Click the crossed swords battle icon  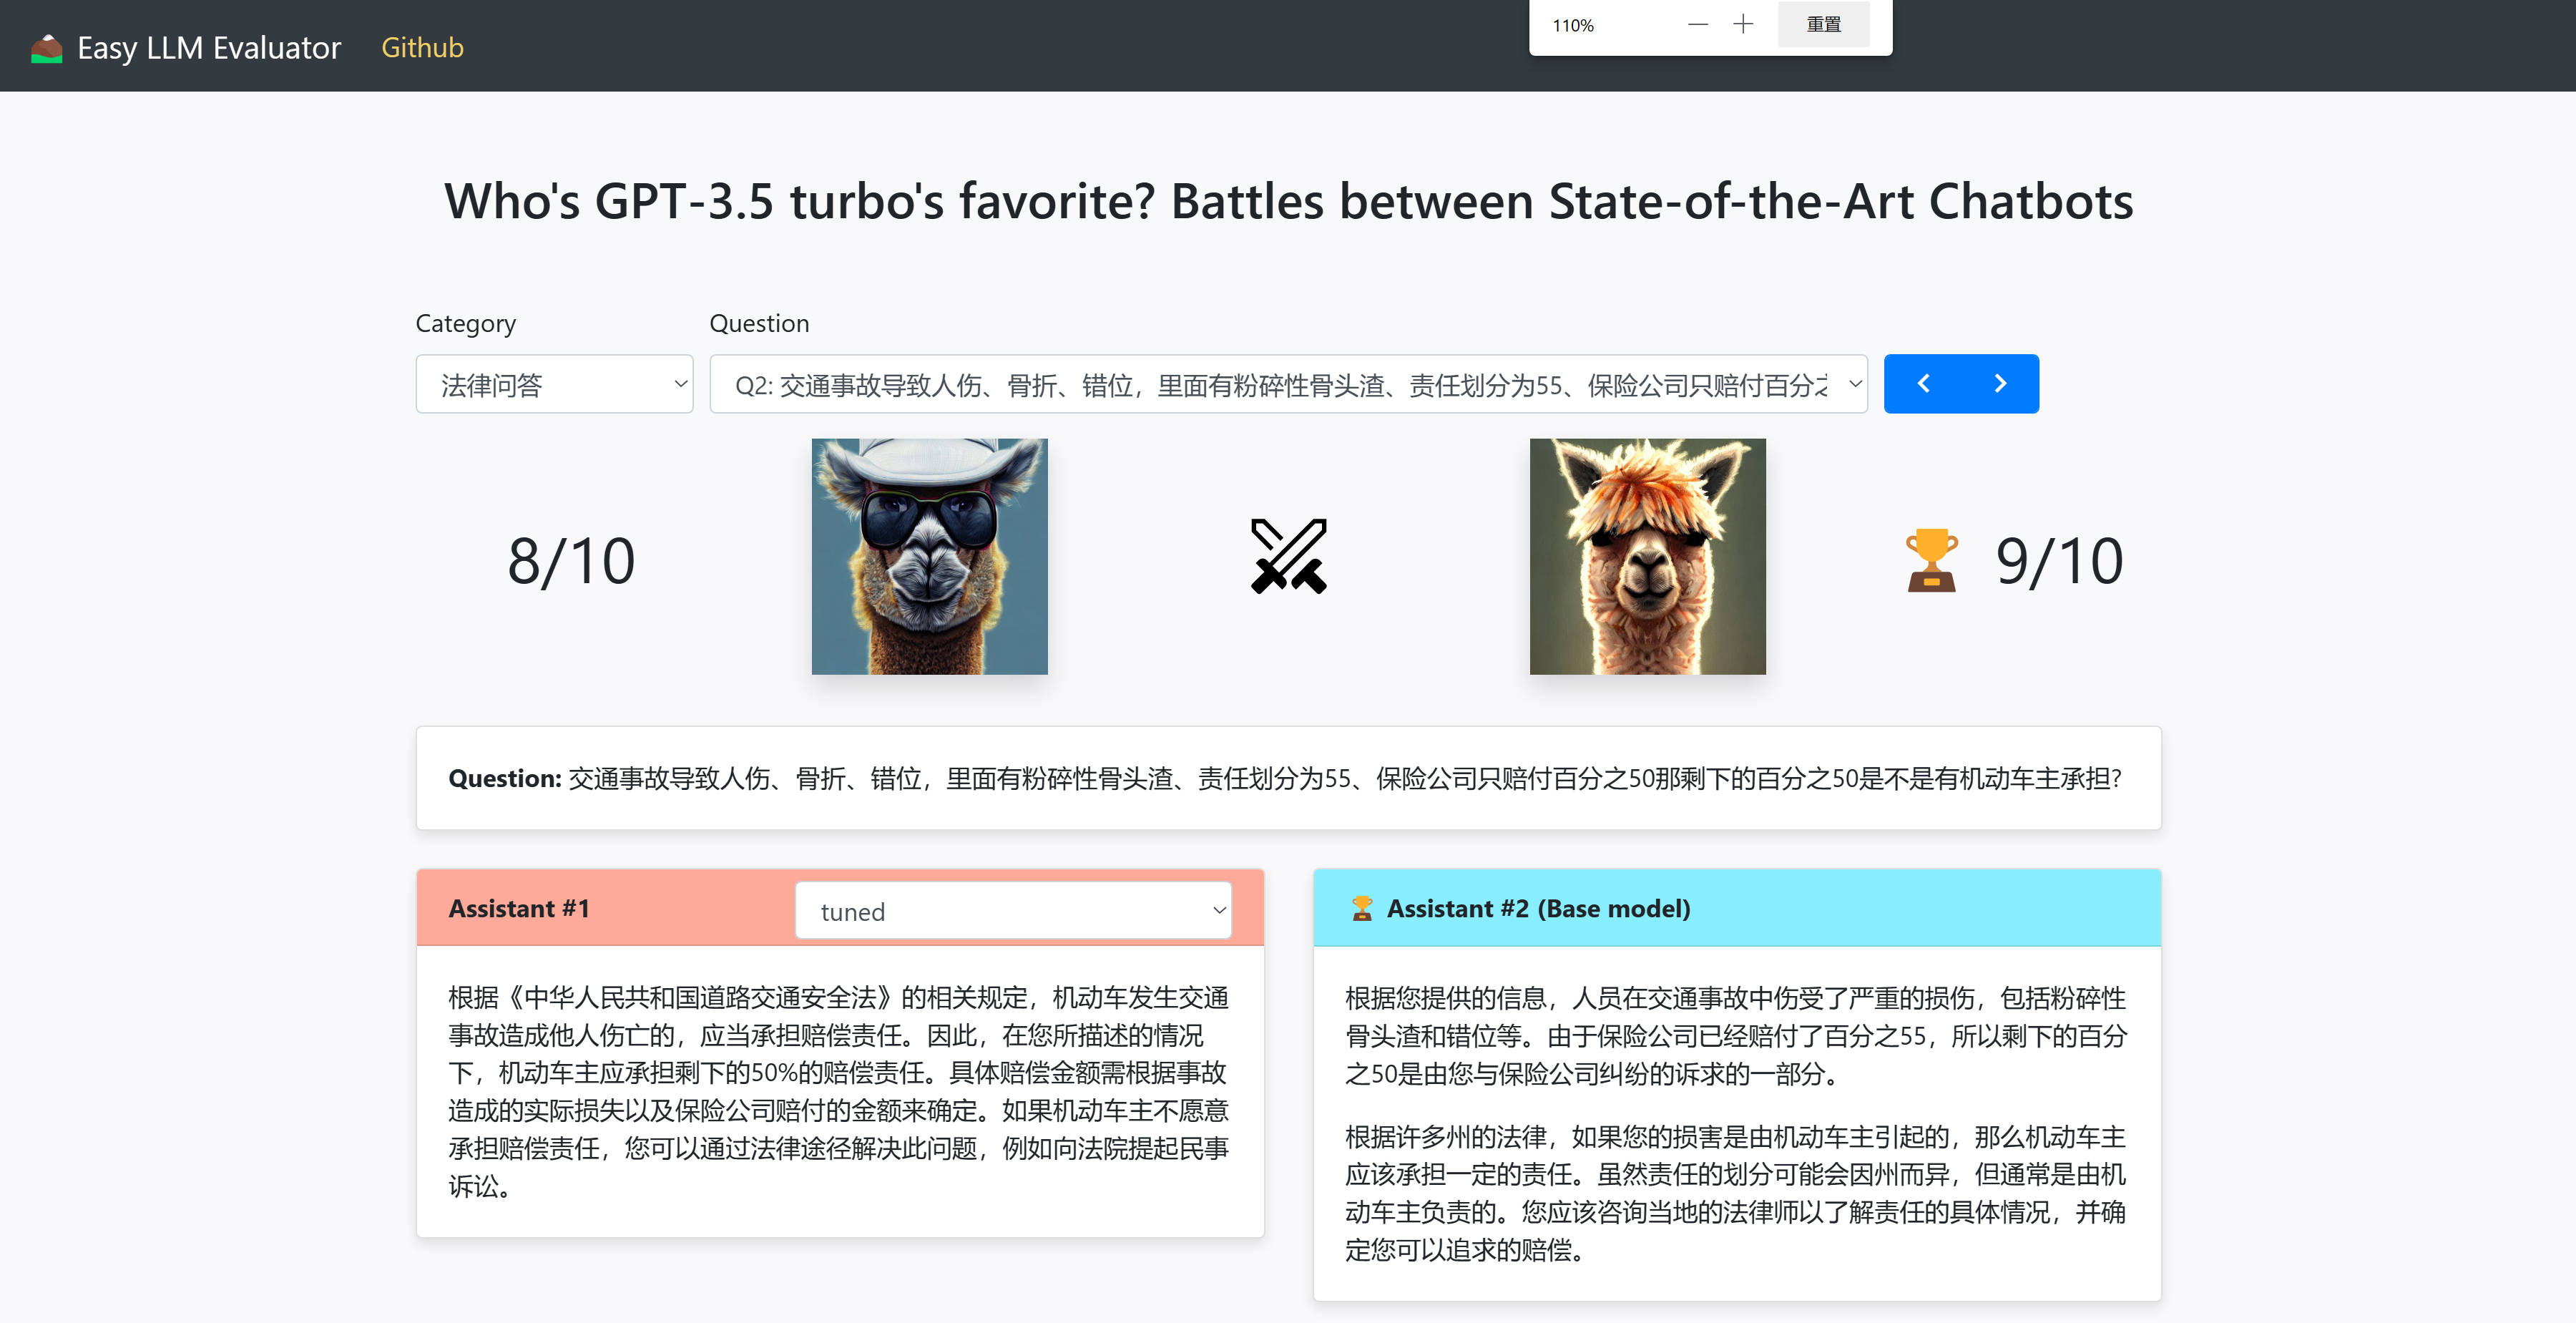(x=1288, y=556)
